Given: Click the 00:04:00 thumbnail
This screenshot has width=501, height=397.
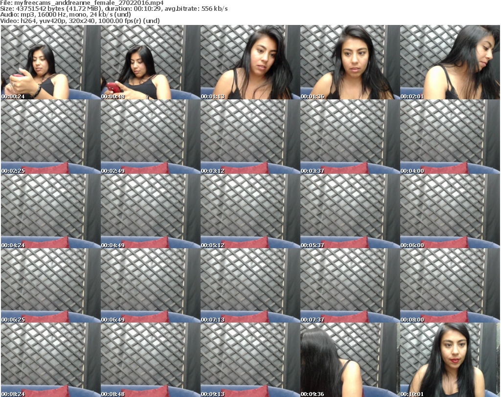Looking at the screenshot, I should tap(450, 137).
